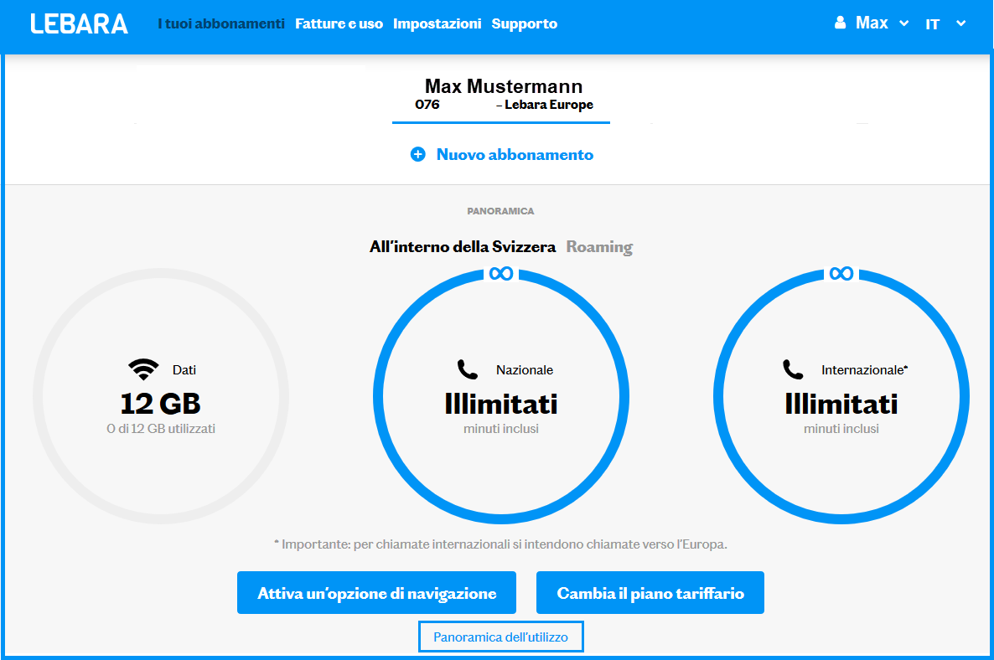Click the IT language label
This screenshot has height=660, width=994.
point(932,24)
